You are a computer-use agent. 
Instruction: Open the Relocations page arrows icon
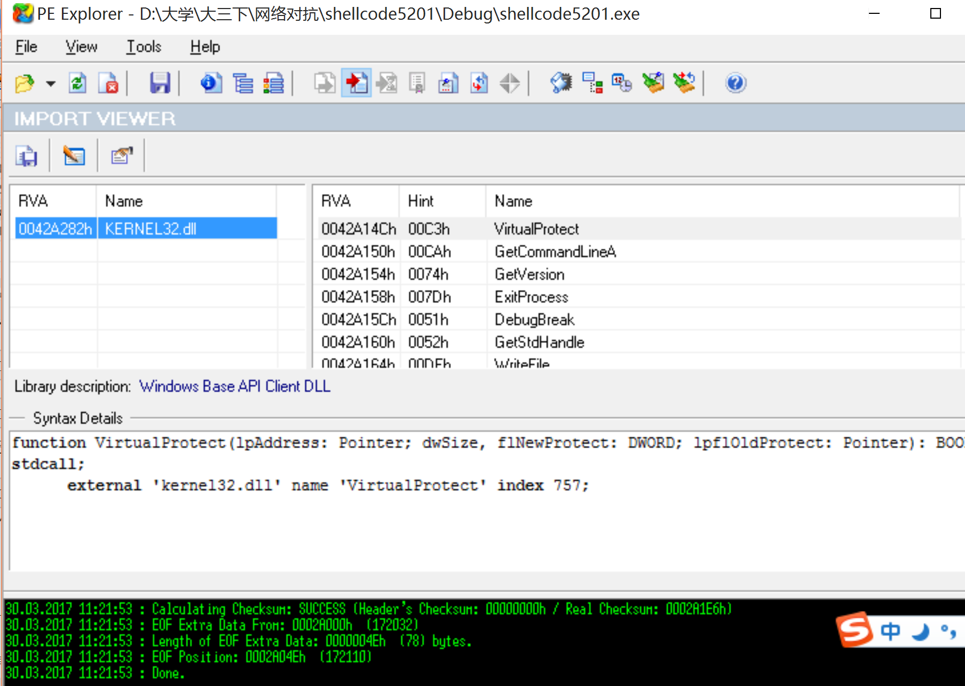(x=479, y=83)
